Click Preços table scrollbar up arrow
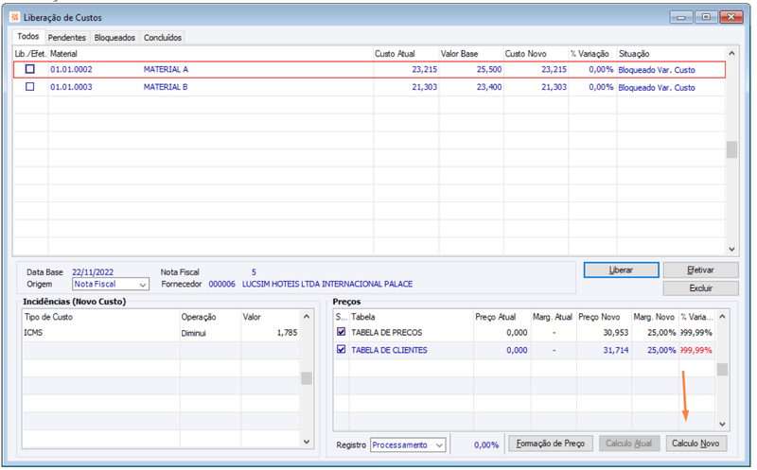The height and width of the screenshot is (470, 757). point(722,317)
